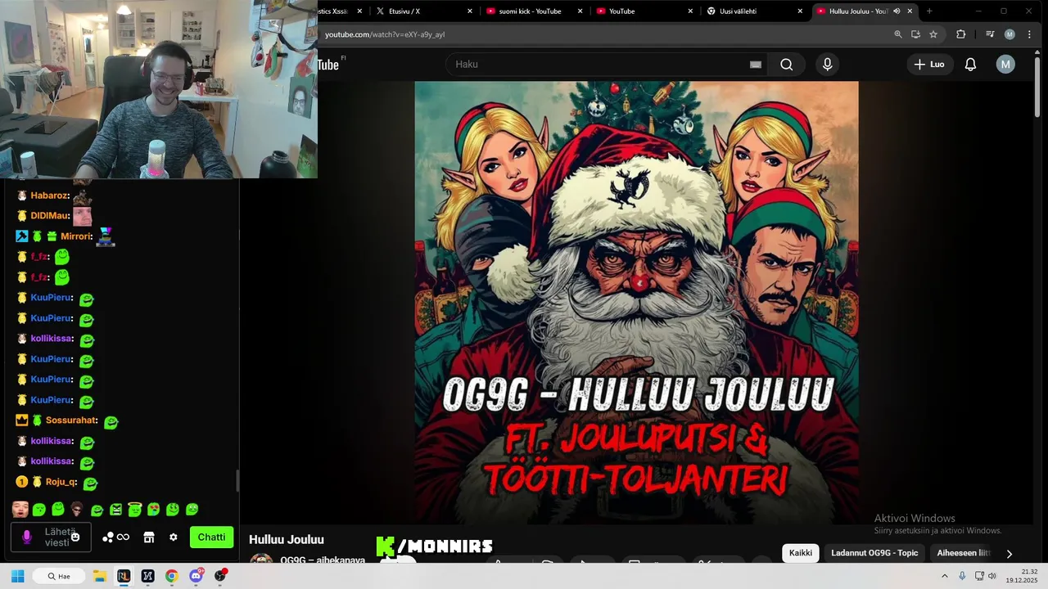Image resolution: width=1048 pixels, height=589 pixels.
Task: Mute the Hulluu Jouluu tab speaker icon
Action: click(x=897, y=11)
